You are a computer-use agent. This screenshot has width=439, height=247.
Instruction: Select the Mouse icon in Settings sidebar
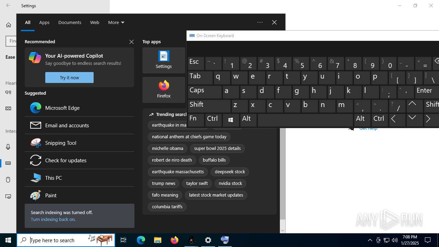8,180
